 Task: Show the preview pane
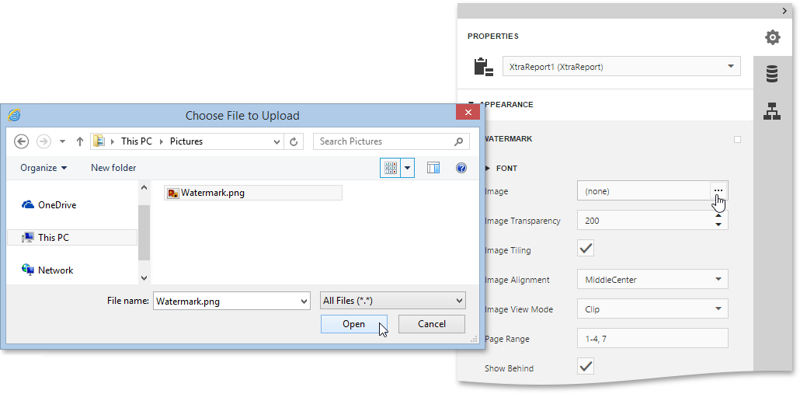coord(433,168)
